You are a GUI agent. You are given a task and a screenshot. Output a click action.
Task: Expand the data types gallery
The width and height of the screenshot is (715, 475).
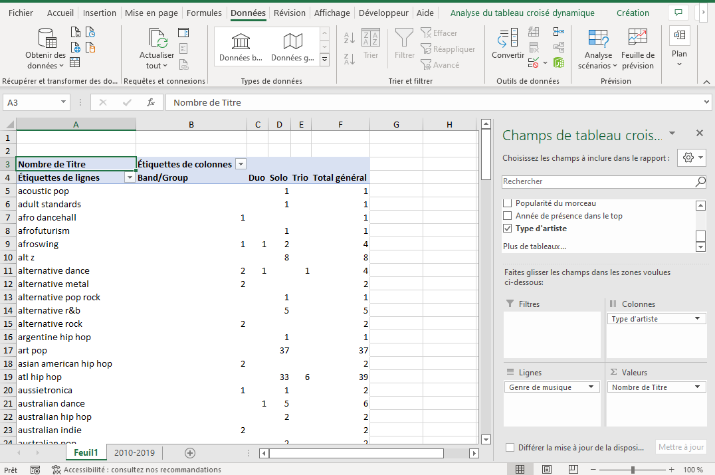point(325,59)
